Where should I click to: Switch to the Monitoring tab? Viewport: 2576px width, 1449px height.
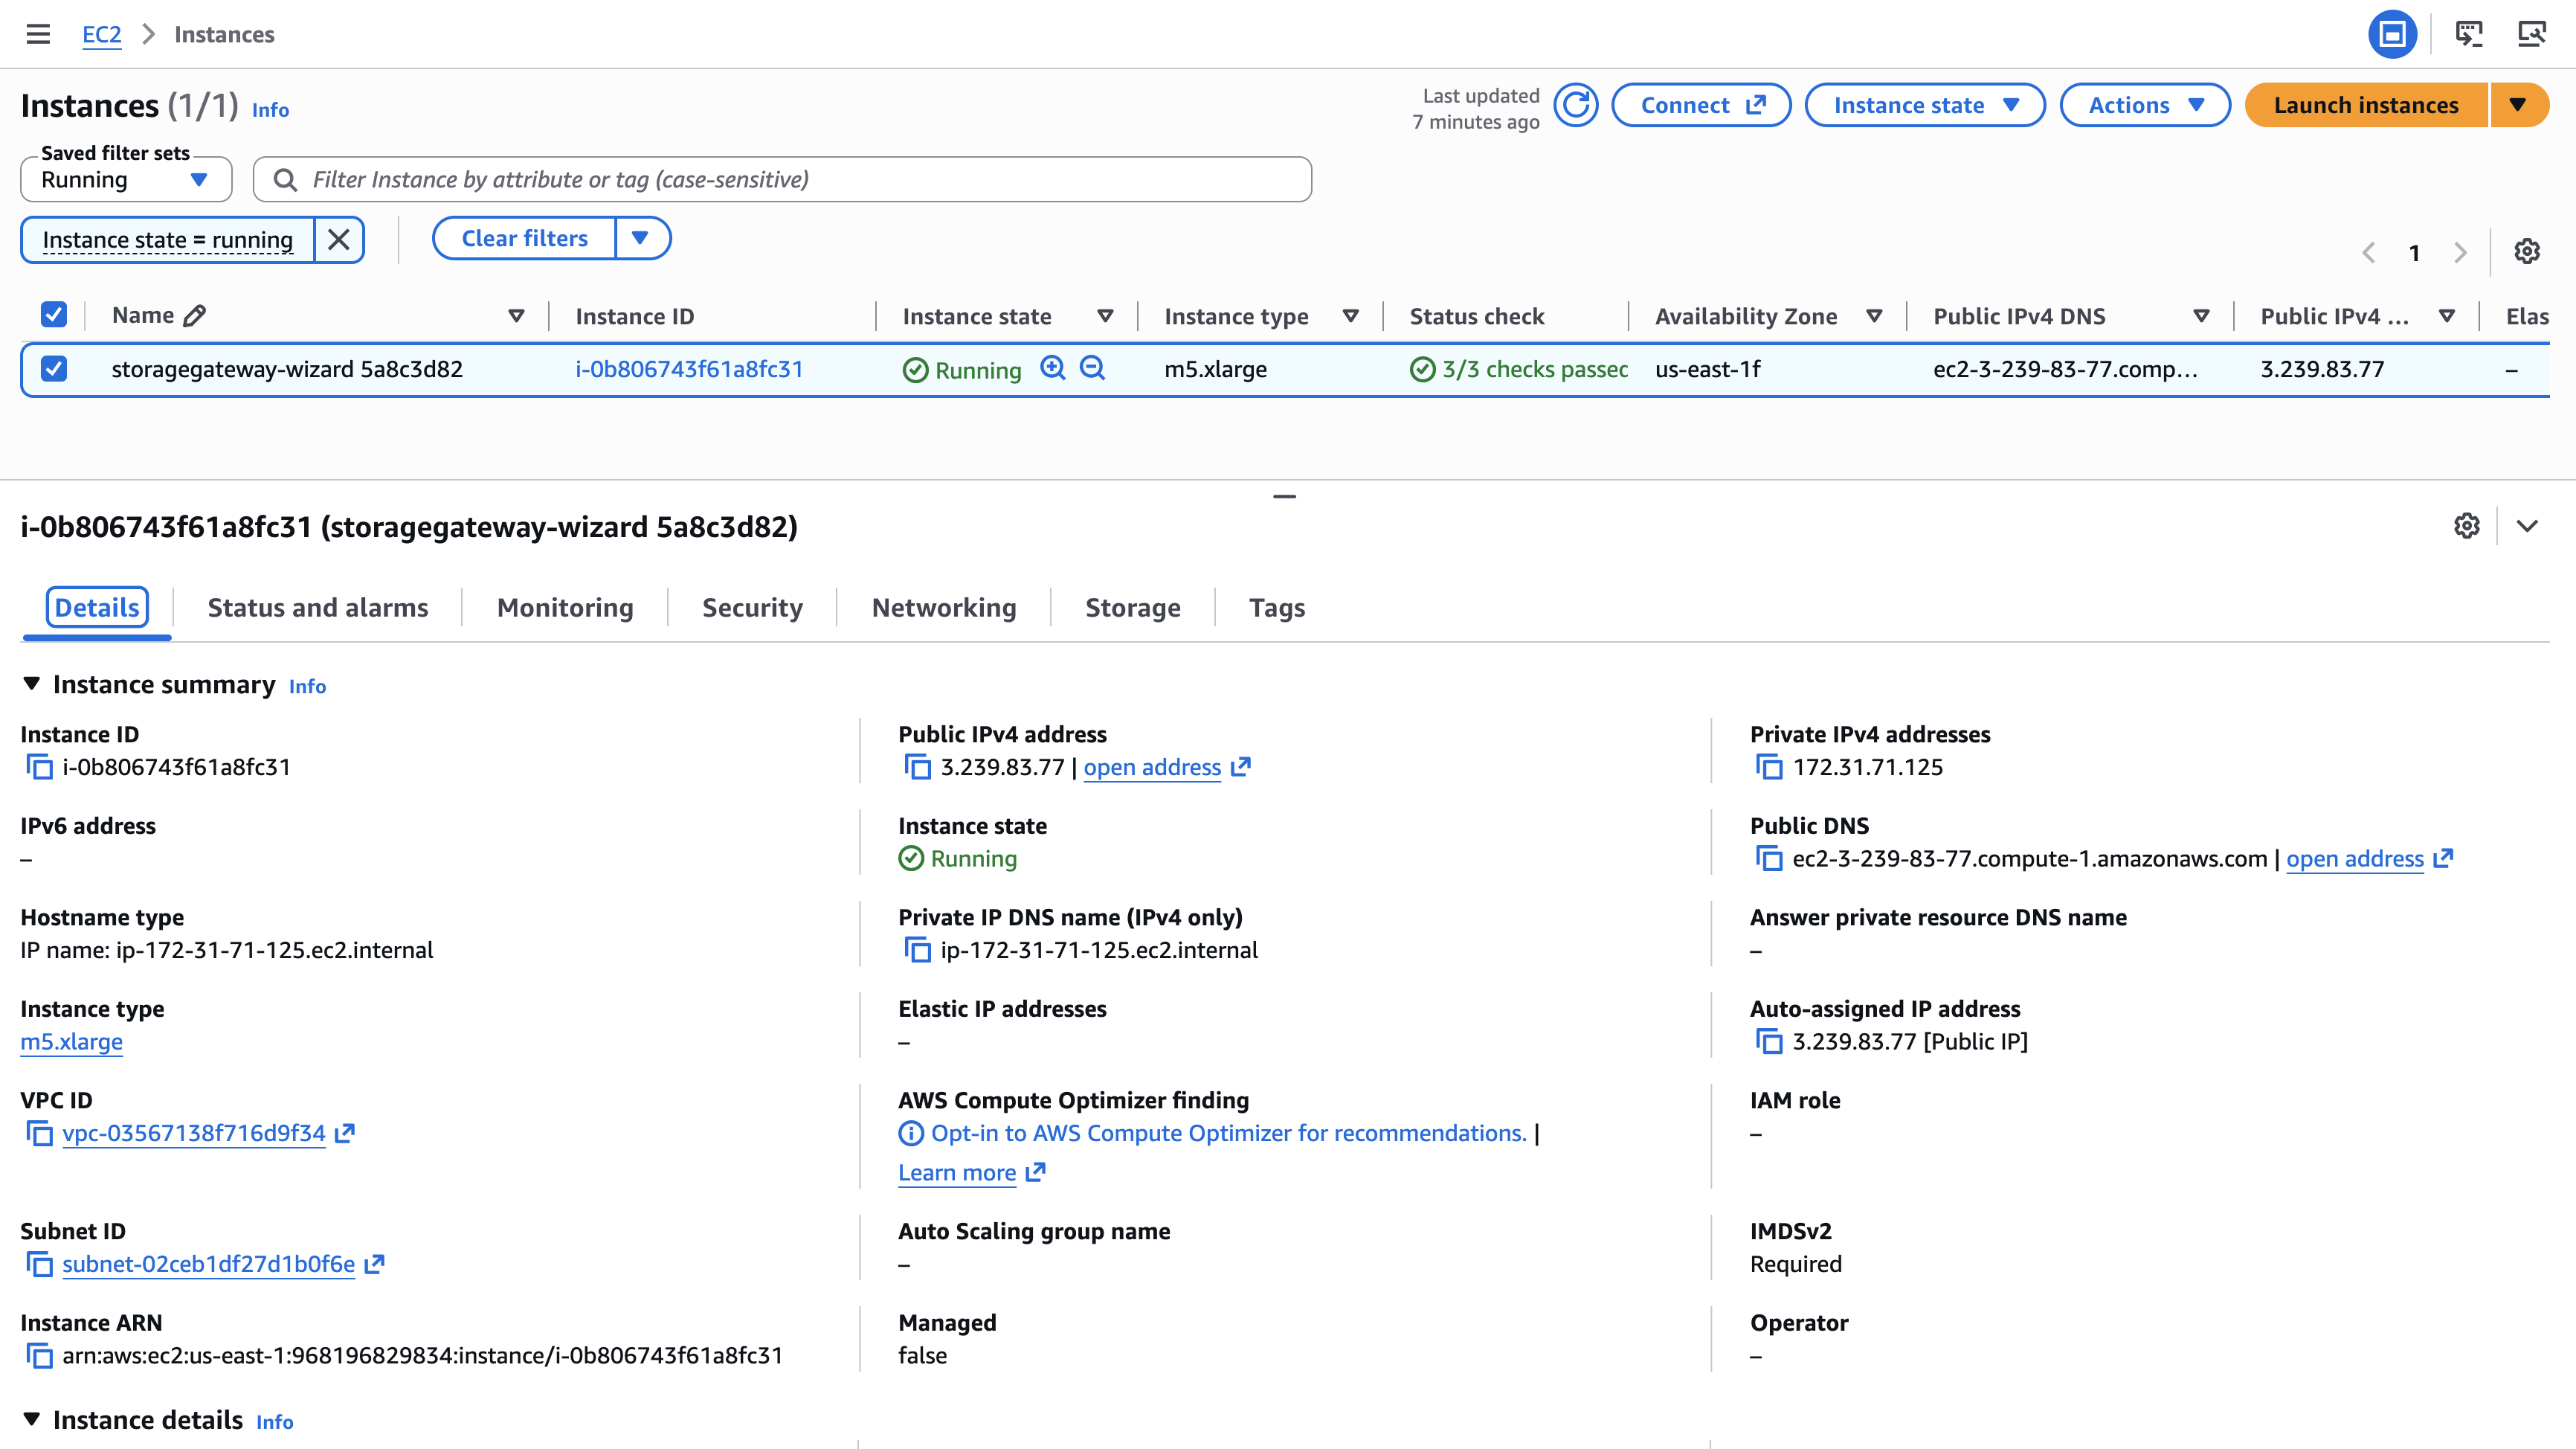(x=565, y=608)
